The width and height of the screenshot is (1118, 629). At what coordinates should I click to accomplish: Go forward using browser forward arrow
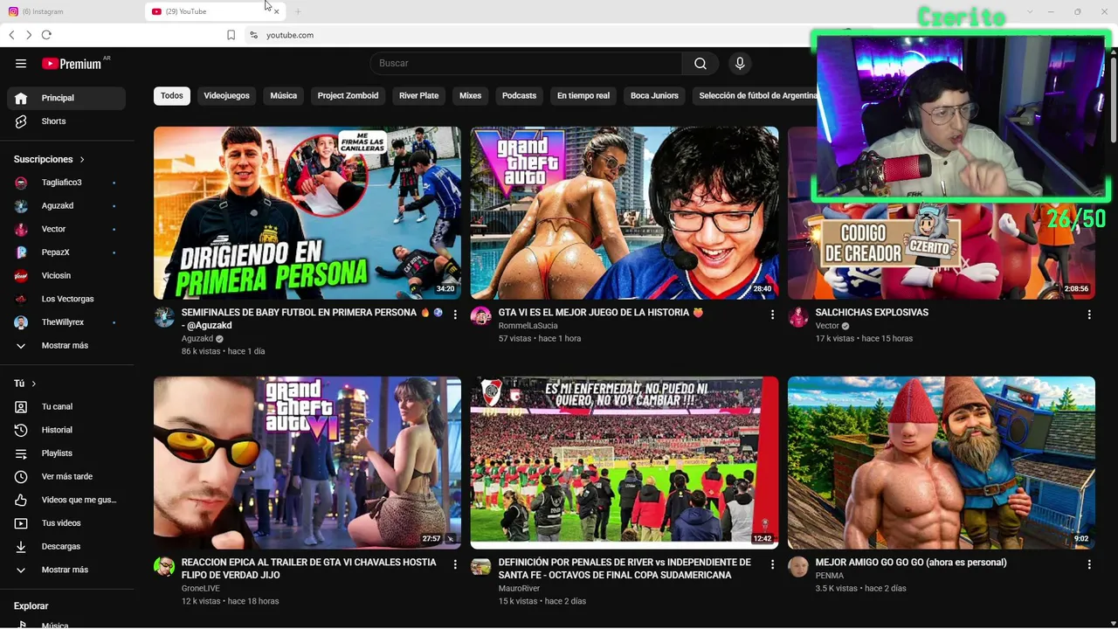(29, 35)
